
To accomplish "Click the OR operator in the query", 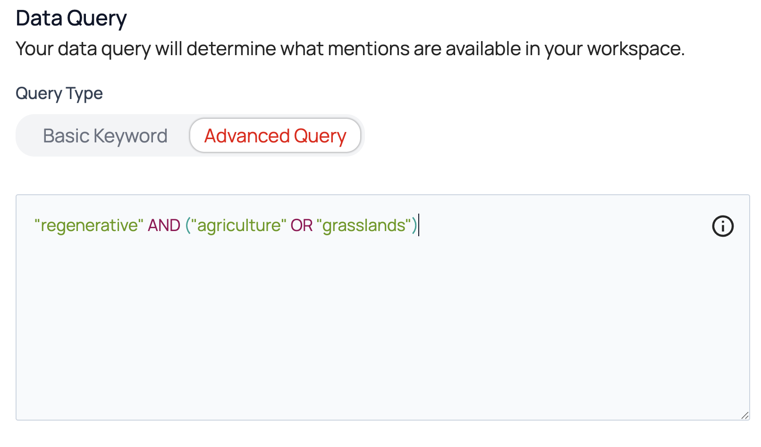I will click(302, 225).
